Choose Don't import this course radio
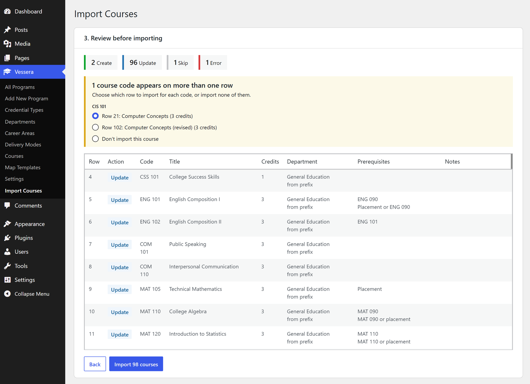Viewport: 530px width, 384px height. [95, 139]
